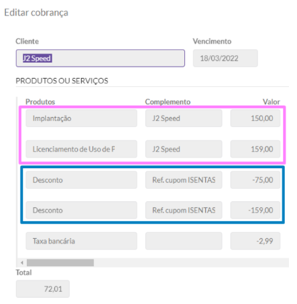Image resolution: width=297 pixels, height=304 pixels.
Task: Select the complement field beside -75,00
Action: click(184, 180)
